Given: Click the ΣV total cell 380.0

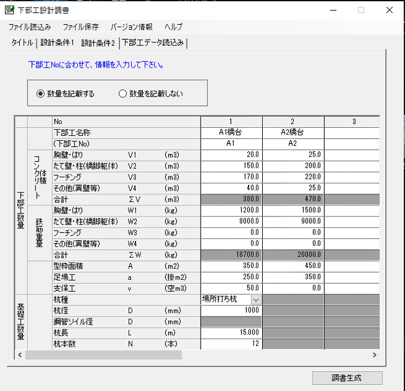Looking at the screenshot, I should tap(232, 199).
